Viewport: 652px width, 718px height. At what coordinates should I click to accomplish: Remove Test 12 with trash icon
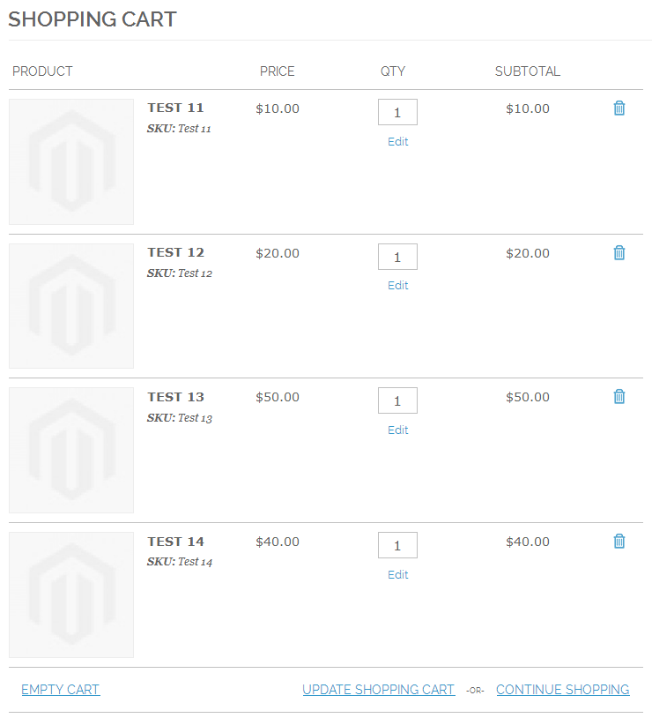pos(619,253)
